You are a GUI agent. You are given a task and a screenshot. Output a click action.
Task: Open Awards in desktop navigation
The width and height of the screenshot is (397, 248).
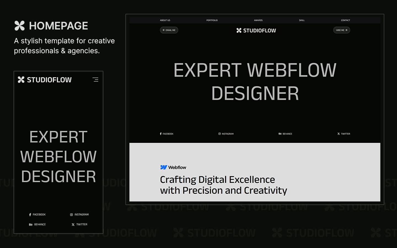[258, 20]
